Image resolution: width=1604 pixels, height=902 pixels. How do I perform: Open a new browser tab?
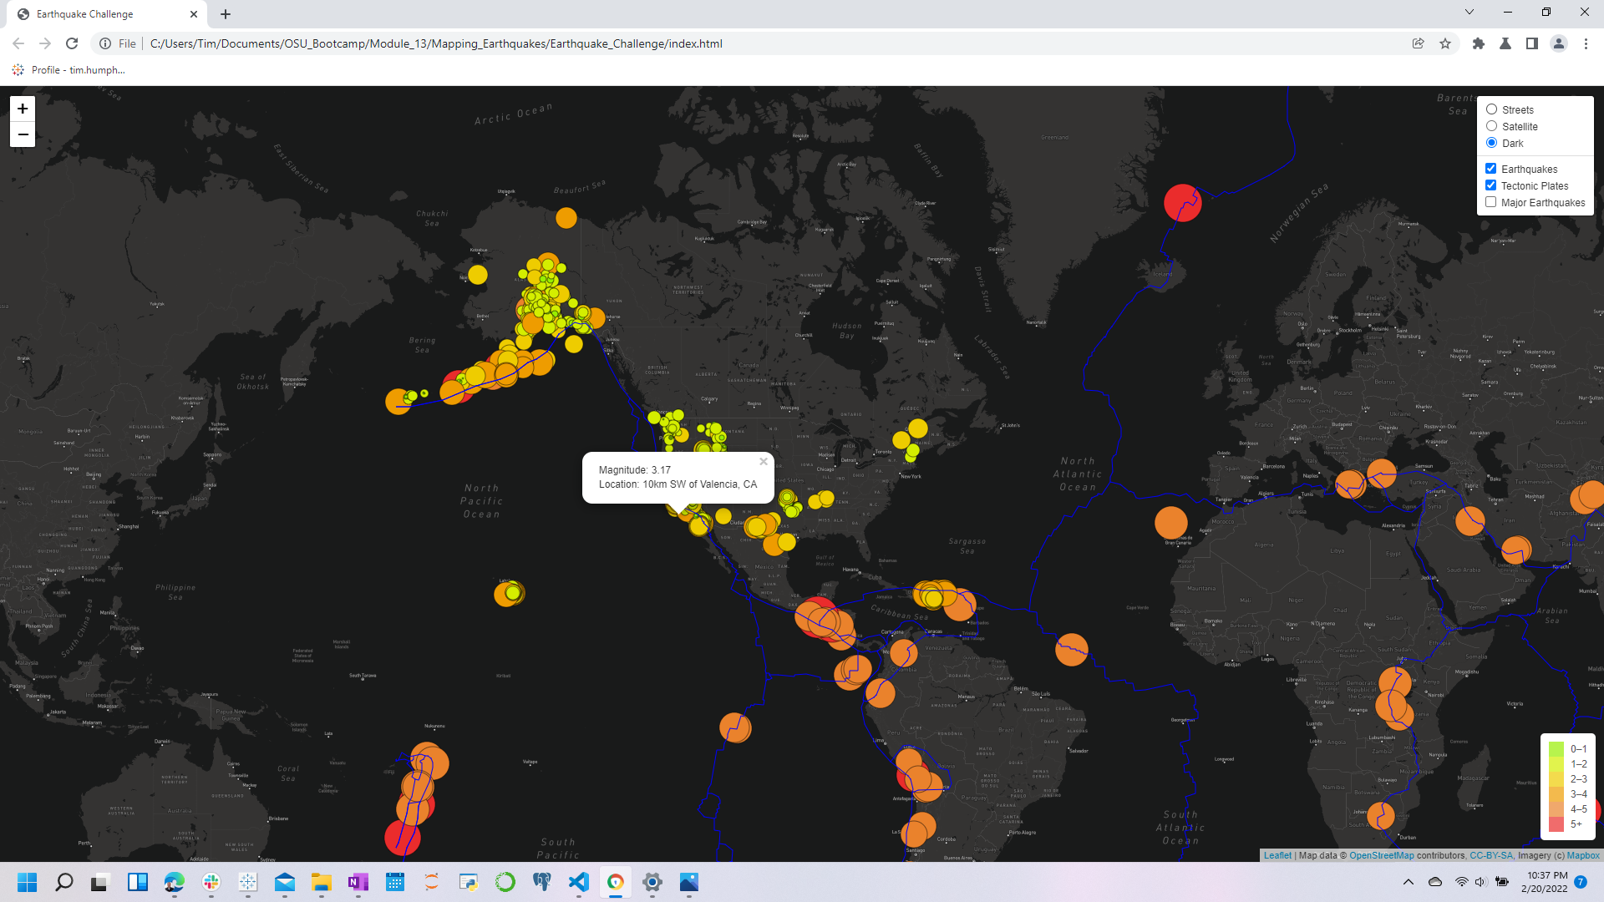point(226,14)
